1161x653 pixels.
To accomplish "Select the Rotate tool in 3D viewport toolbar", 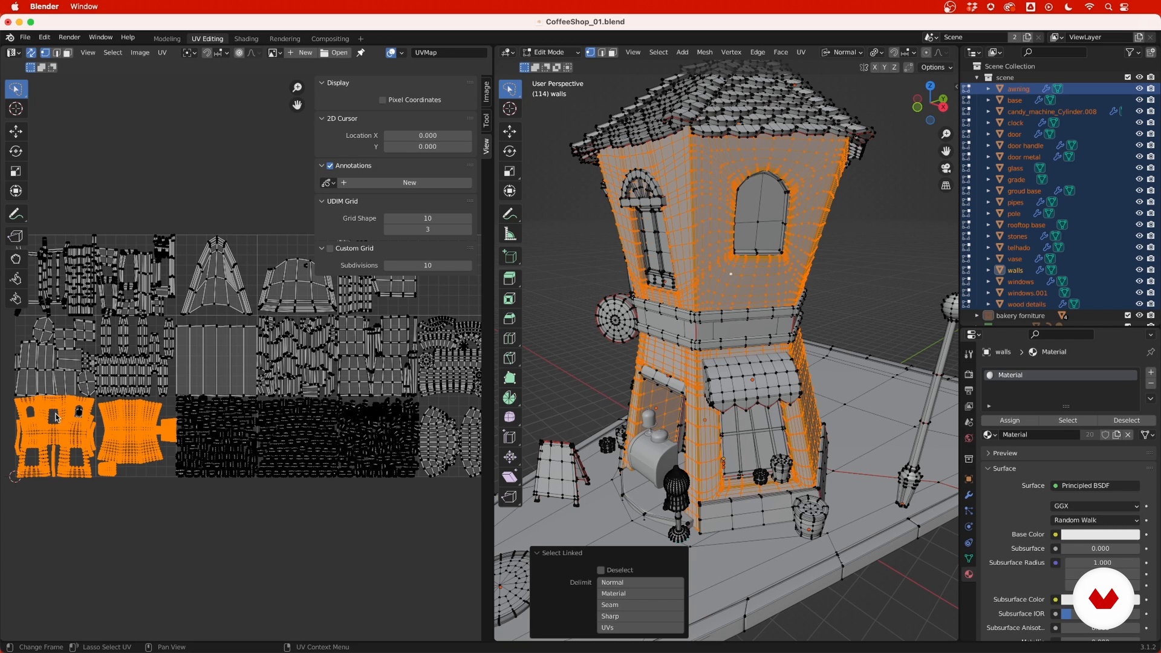I will [x=510, y=151].
